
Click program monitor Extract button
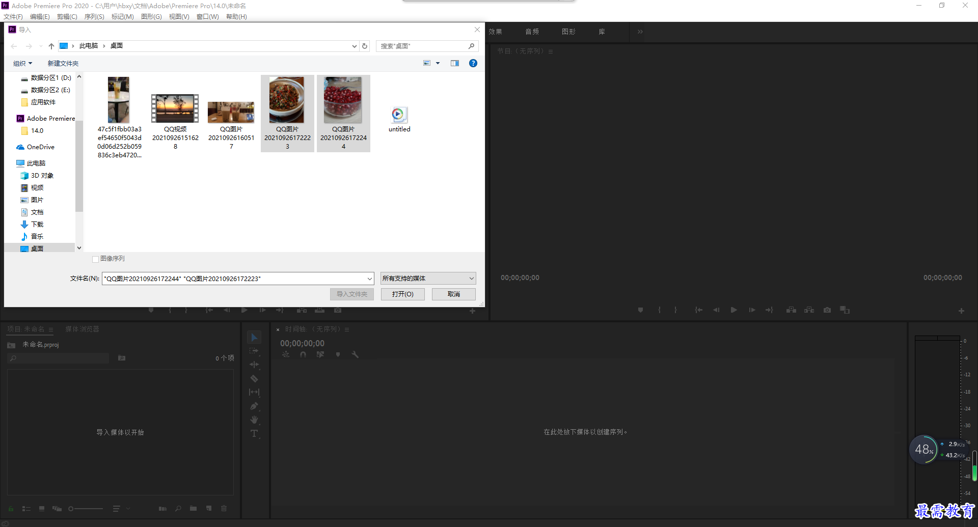pyautogui.click(x=809, y=310)
